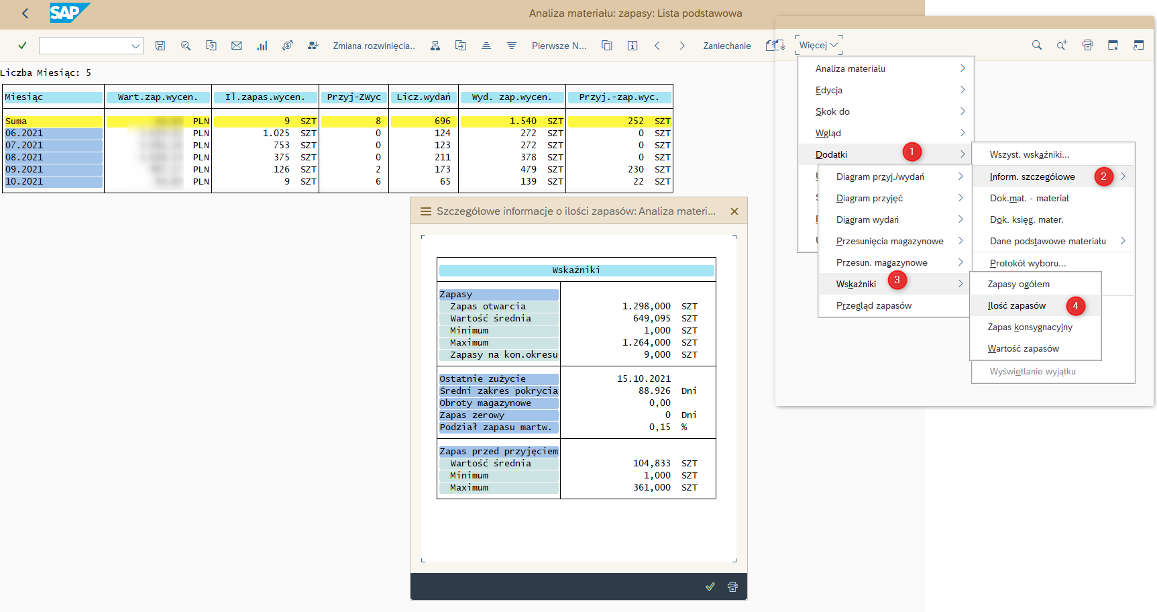
Task: Open the command field dropdown
Action: pyautogui.click(x=135, y=46)
